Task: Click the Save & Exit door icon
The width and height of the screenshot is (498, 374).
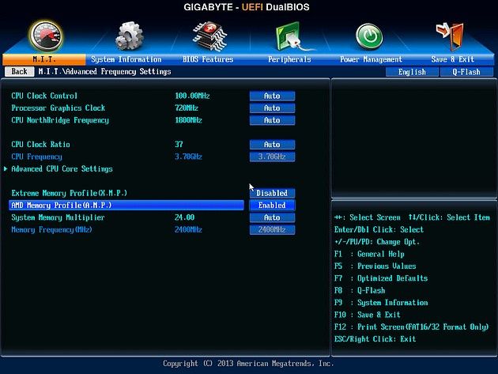Action: (x=450, y=36)
